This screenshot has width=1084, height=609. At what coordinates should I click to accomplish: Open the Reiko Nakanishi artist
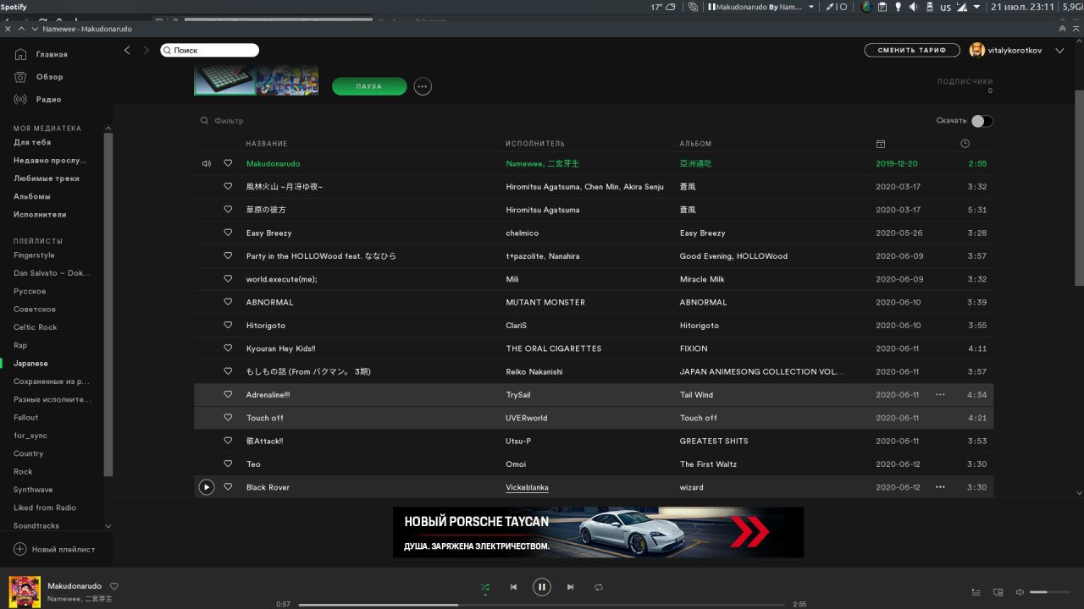point(534,371)
